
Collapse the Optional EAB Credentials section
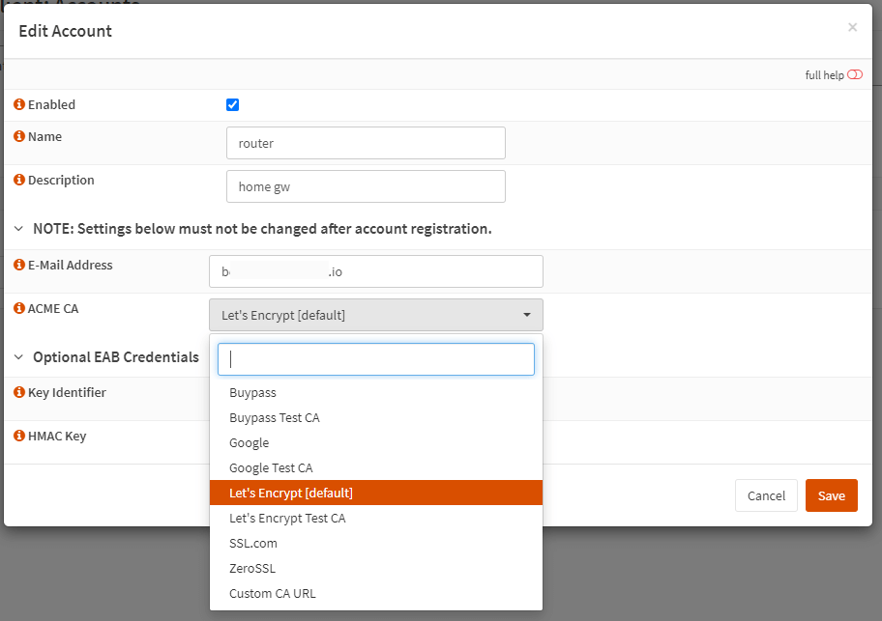(x=19, y=357)
